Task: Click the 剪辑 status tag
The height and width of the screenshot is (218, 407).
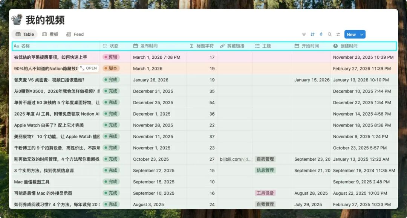Action: point(111,57)
